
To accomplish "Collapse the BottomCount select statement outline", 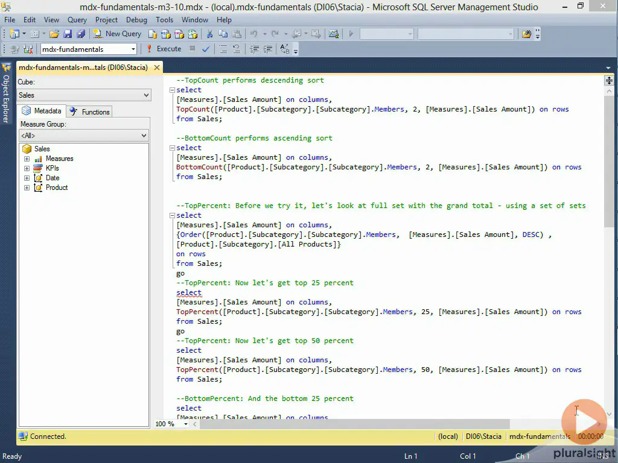I will (x=171, y=148).
